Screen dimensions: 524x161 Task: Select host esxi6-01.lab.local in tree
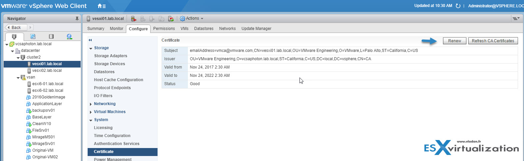pyautogui.click(x=48, y=84)
